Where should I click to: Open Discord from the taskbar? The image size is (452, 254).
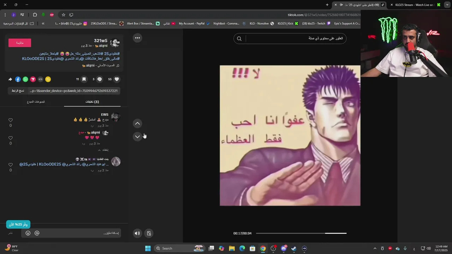(x=284, y=248)
